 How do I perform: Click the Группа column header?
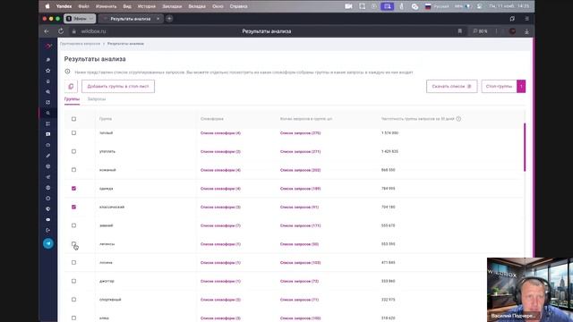[x=106, y=119]
